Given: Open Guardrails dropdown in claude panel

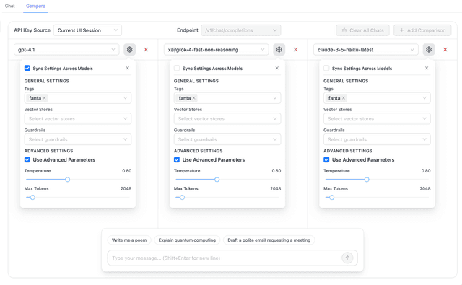Looking at the screenshot, I should (377, 139).
